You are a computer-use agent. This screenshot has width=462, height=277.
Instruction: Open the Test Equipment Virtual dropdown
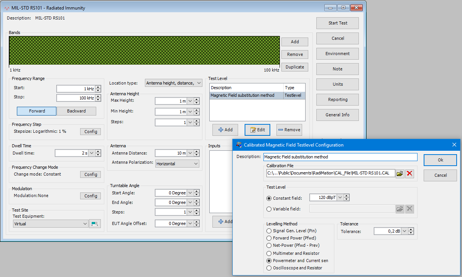click(x=50, y=223)
